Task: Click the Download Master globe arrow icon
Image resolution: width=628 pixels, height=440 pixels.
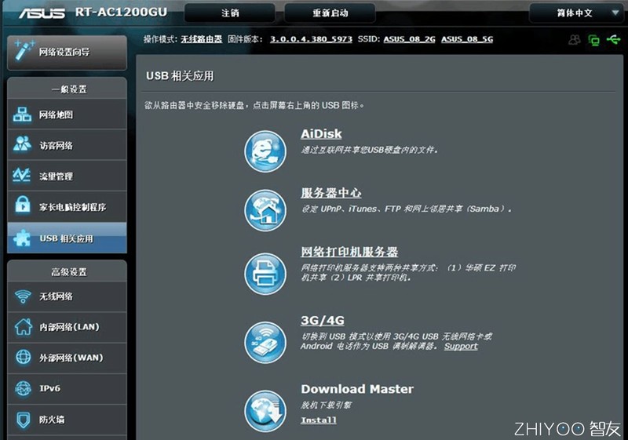Action: (265, 411)
